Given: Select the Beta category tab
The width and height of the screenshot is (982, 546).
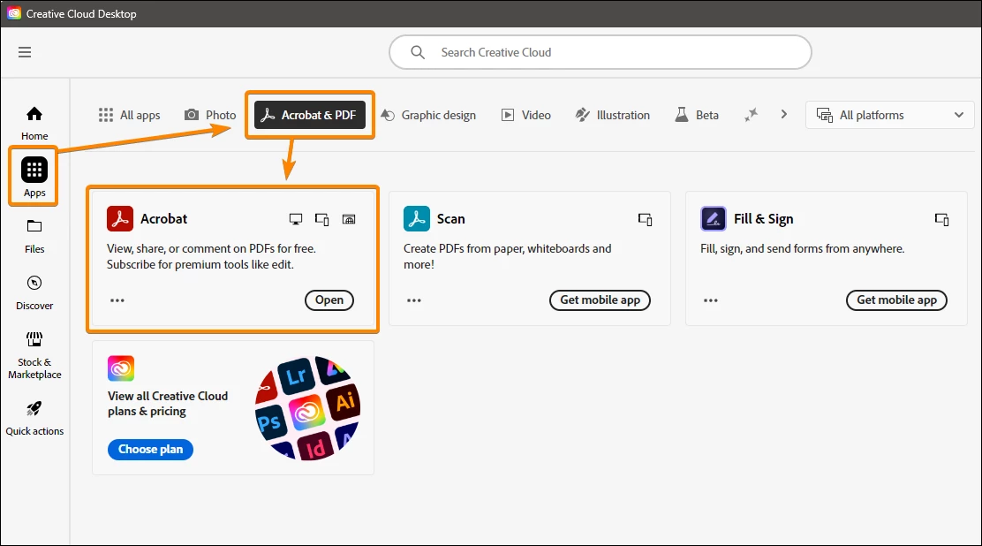Looking at the screenshot, I should (x=697, y=115).
